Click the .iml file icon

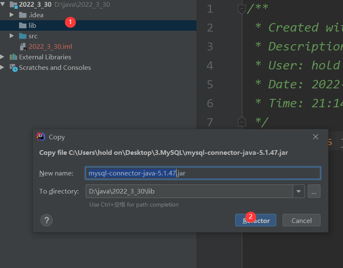[x=23, y=47]
